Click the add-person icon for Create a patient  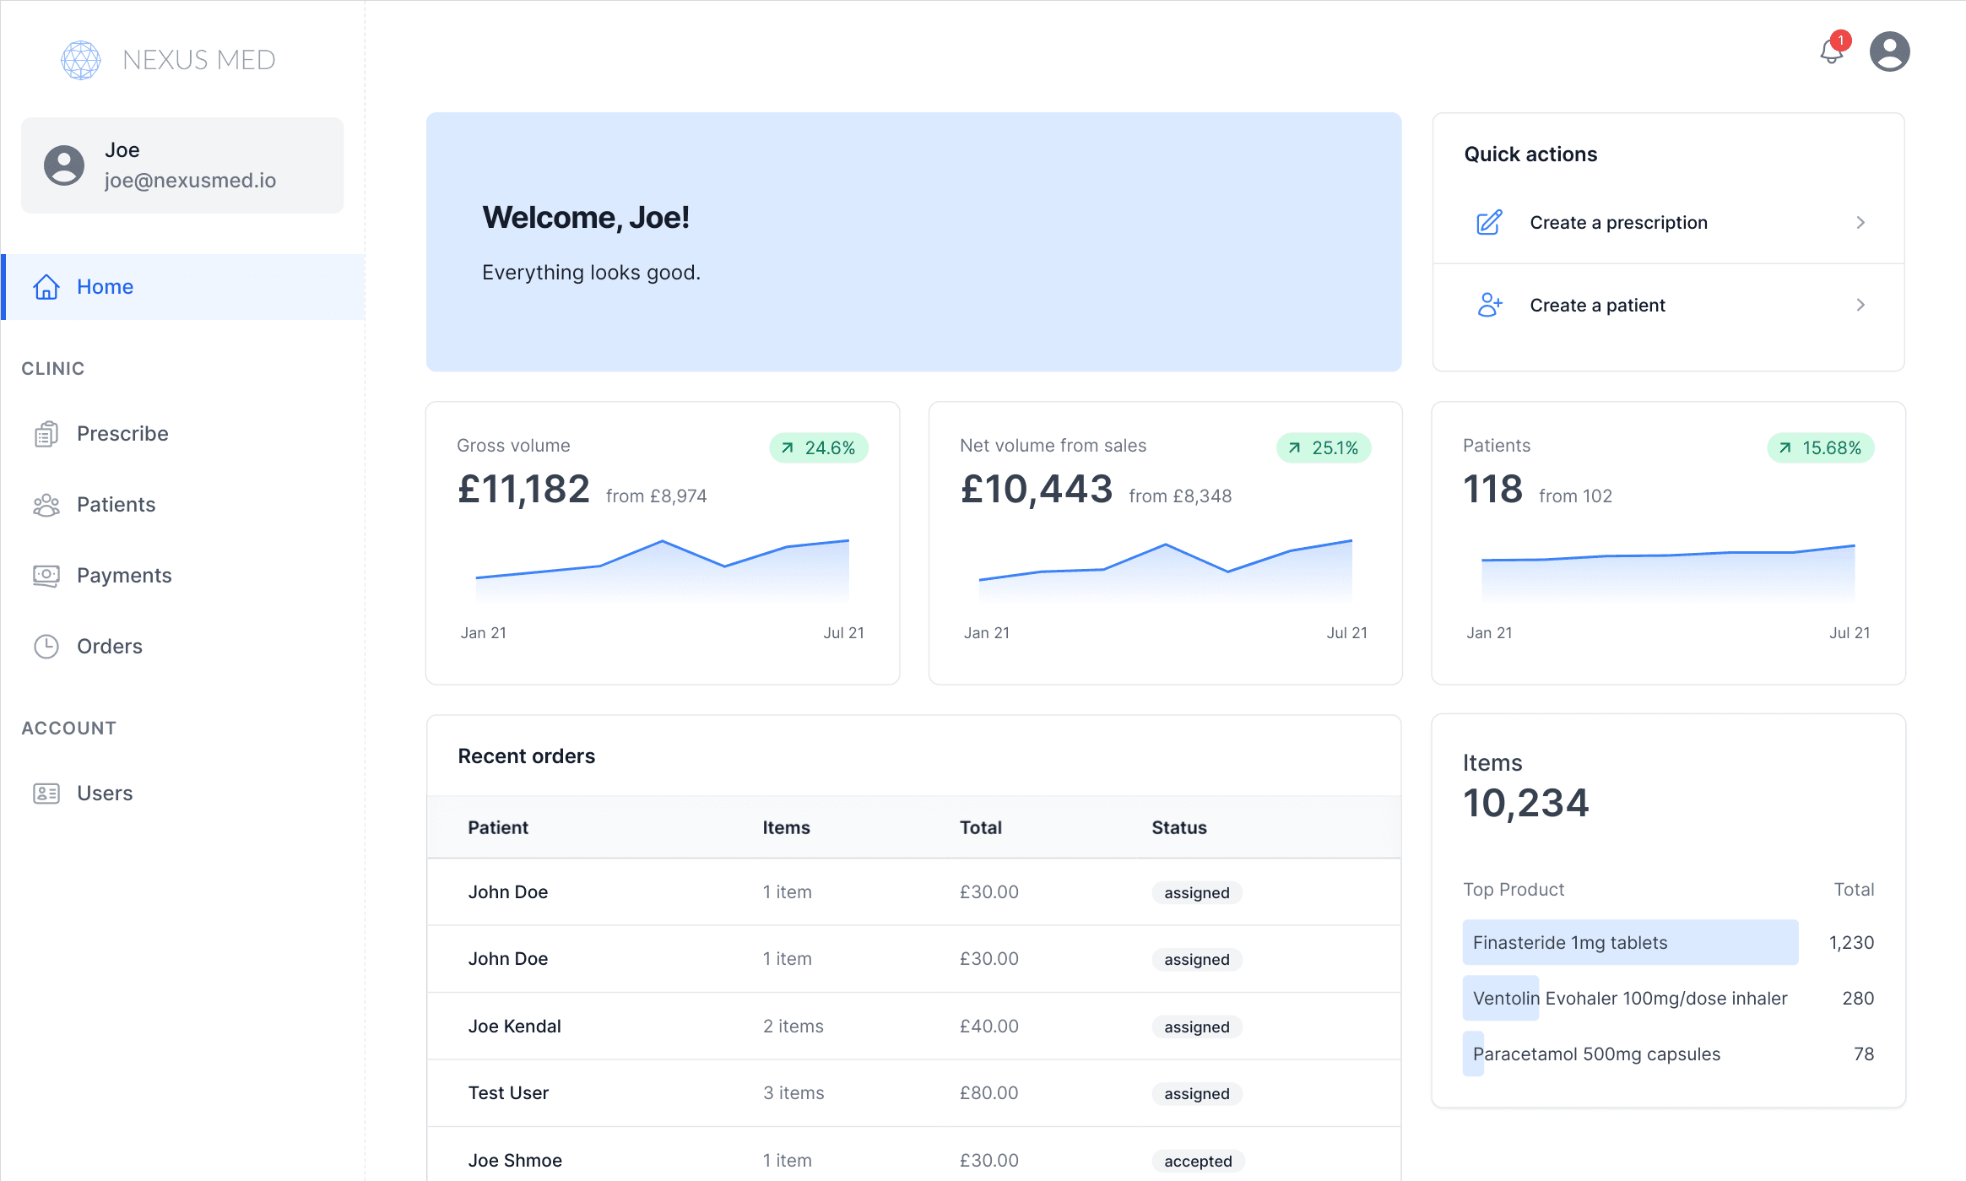coord(1489,306)
